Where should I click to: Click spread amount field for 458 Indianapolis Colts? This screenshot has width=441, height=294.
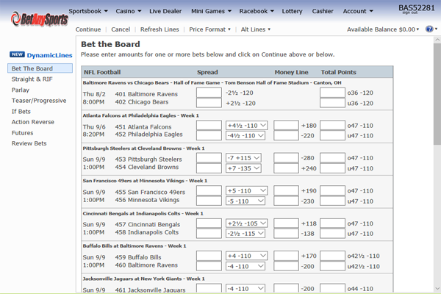(209, 234)
